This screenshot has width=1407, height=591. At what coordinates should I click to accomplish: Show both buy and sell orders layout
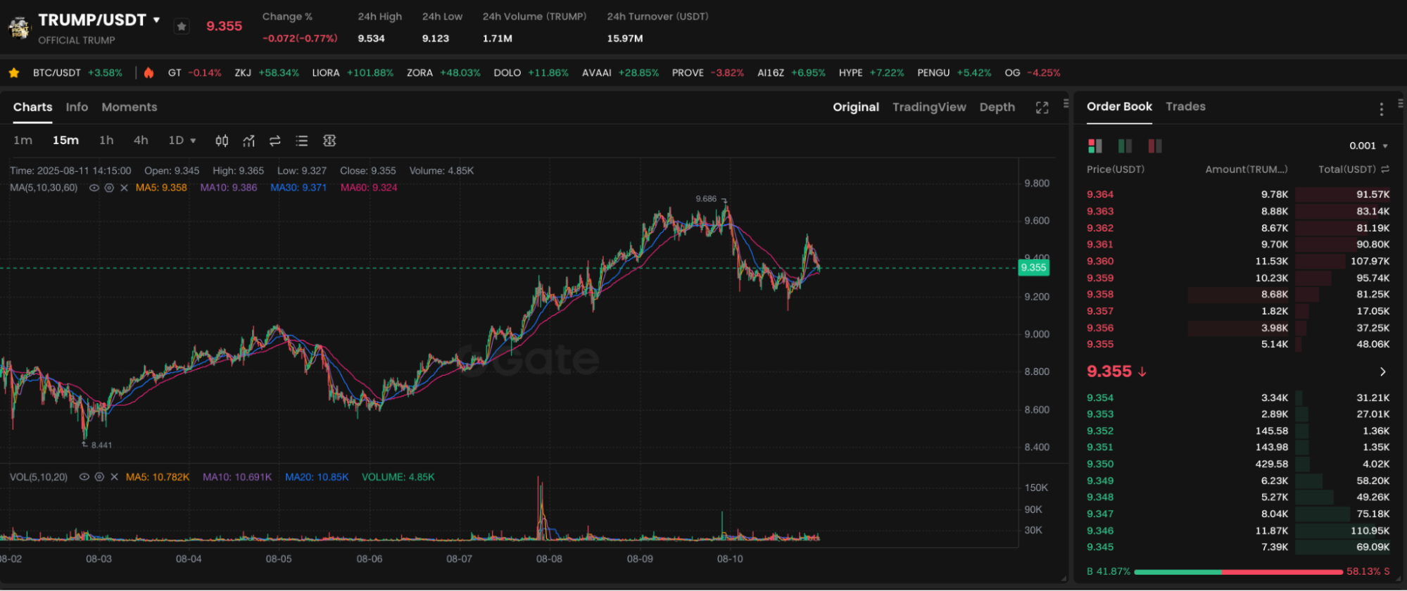(1095, 146)
